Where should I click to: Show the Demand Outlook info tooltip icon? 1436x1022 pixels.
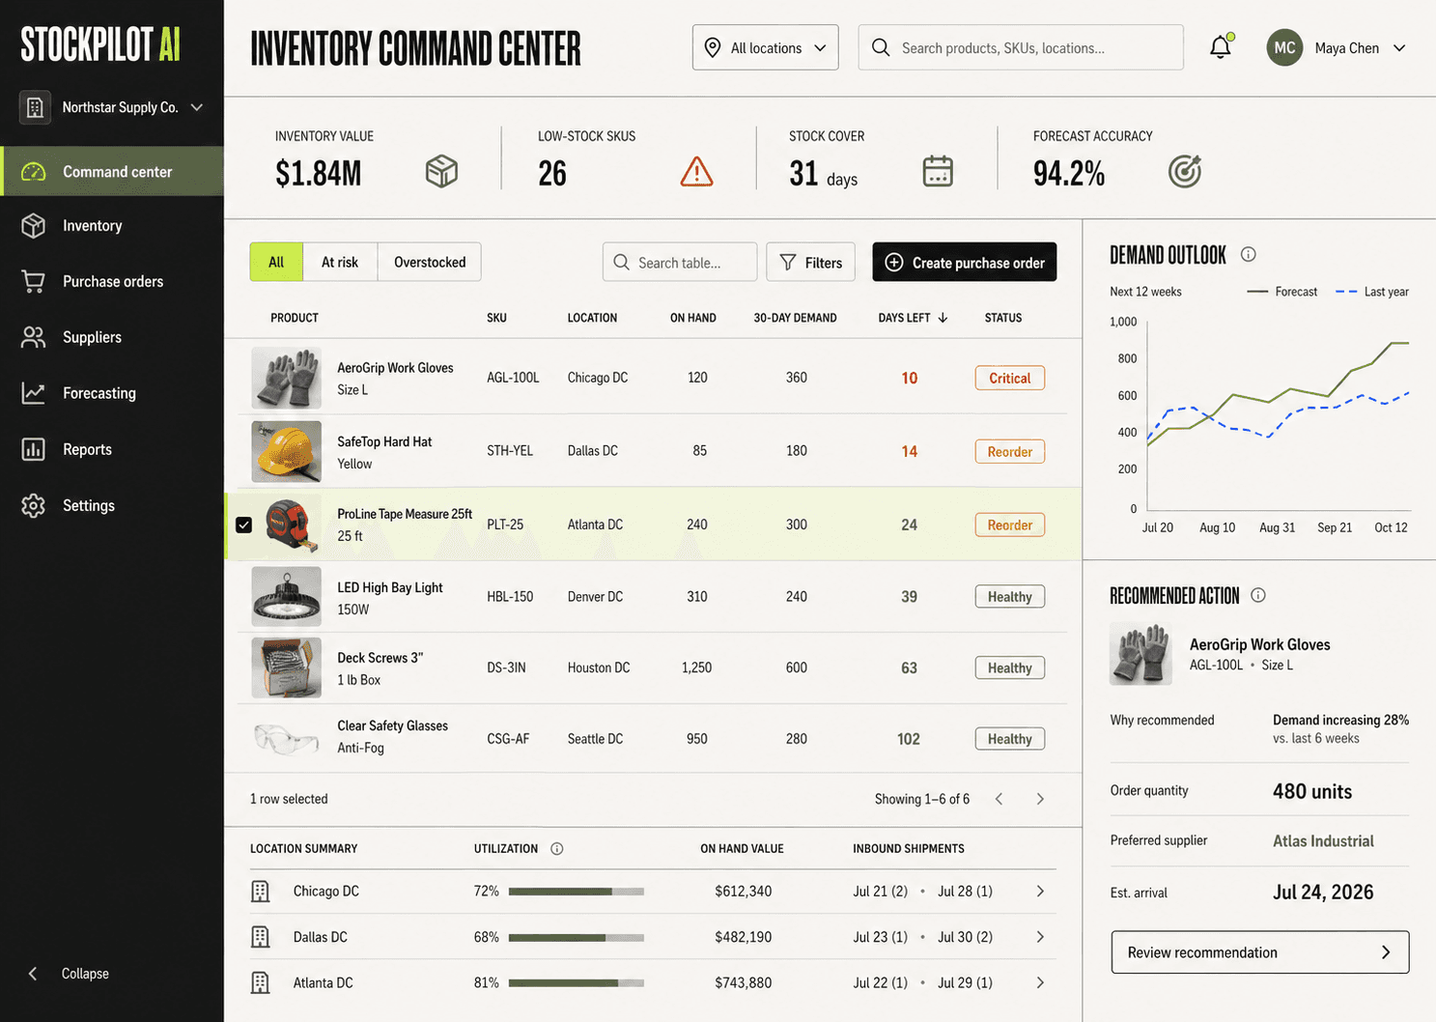(x=1249, y=254)
